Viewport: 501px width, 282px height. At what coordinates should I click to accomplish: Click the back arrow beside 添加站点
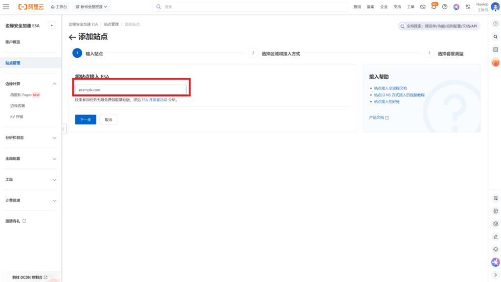[x=72, y=37]
